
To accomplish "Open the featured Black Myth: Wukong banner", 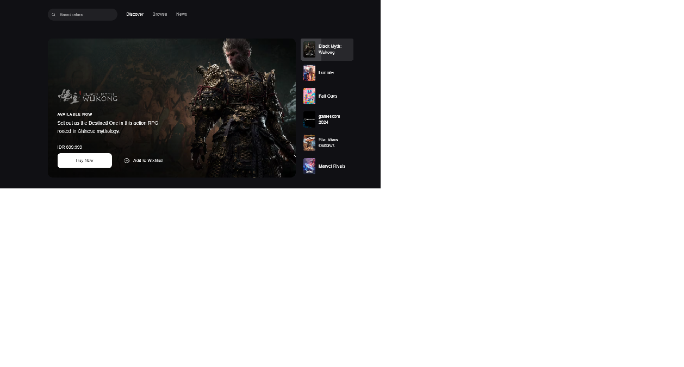I will (171, 107).
